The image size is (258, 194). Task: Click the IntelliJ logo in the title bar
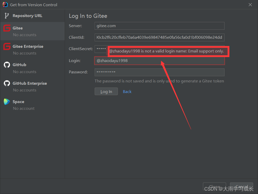pyautogui.click(x=5, y=4)
